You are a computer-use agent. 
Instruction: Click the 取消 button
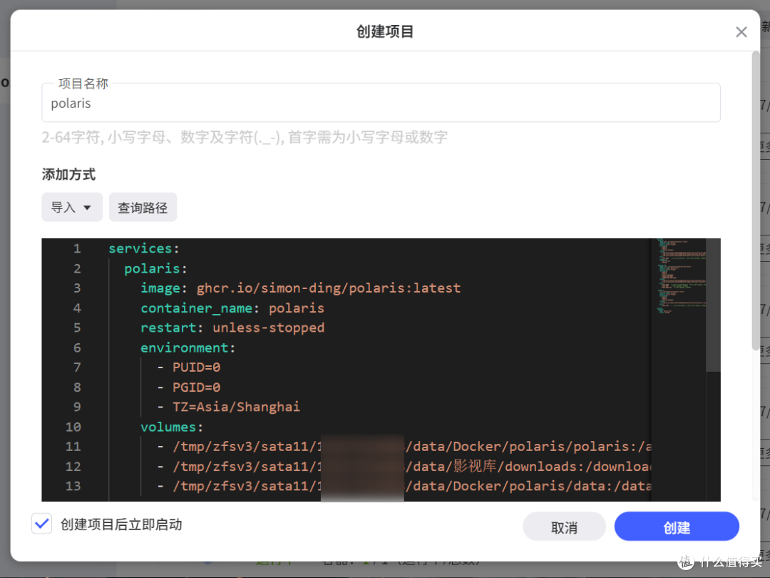[x=564, y=527]
